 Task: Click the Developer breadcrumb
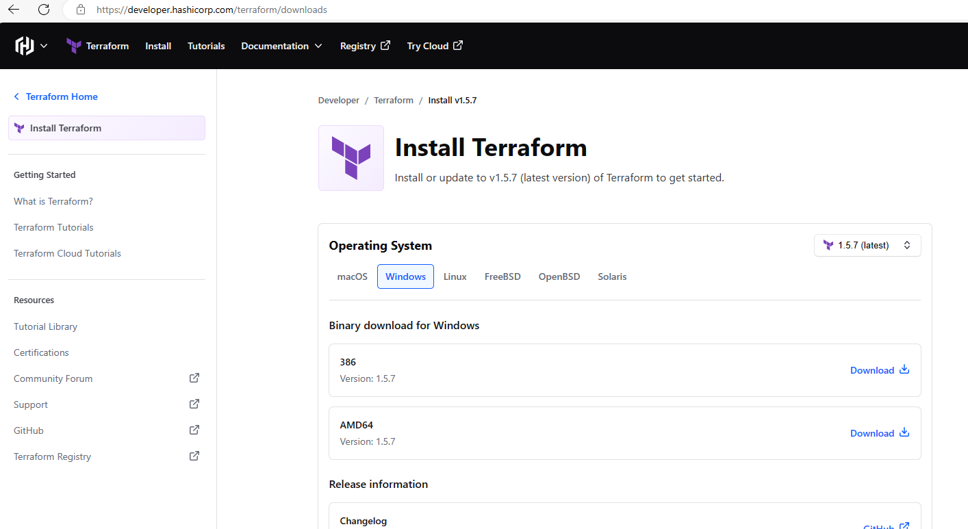coord(338,100)
